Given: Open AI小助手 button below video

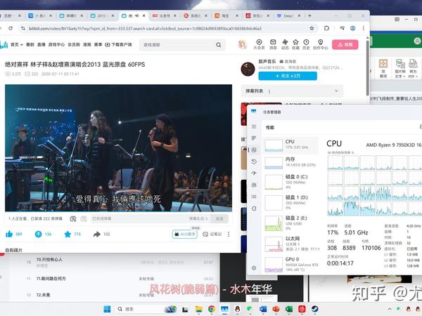Looking at the screenshot, I should click(x=185, y=235).
